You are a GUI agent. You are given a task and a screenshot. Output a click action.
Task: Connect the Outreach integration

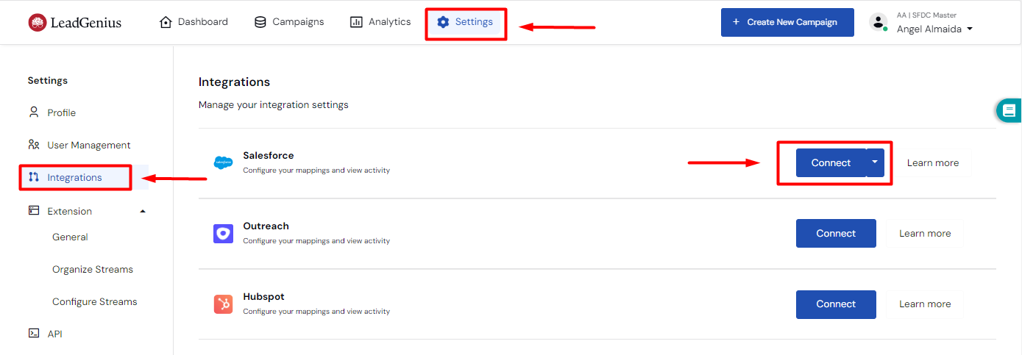click(x=836, y=234)
